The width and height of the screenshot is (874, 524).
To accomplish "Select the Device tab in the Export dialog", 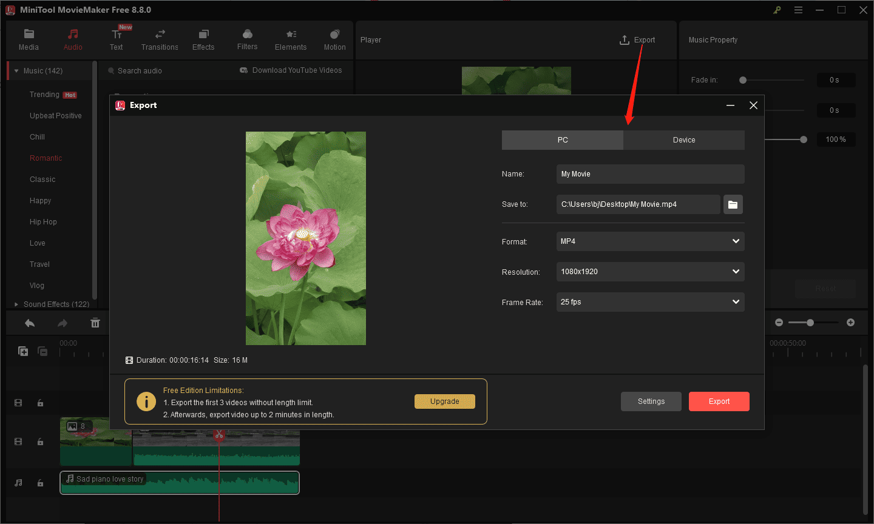I will tap(684, 140).
